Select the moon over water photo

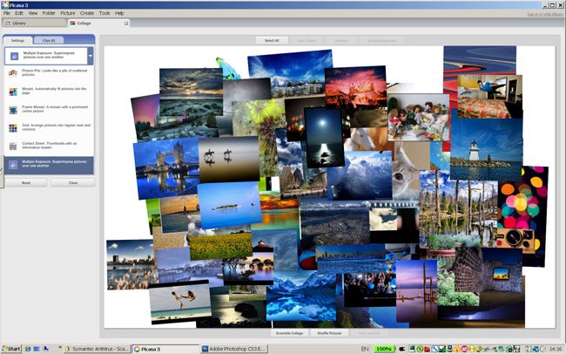323,138
